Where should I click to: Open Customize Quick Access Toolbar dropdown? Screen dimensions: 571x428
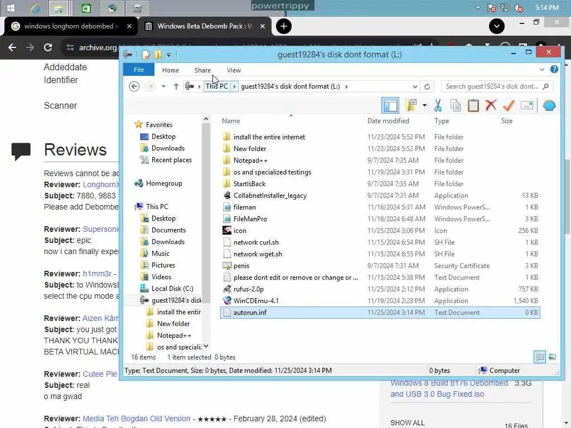168,55
